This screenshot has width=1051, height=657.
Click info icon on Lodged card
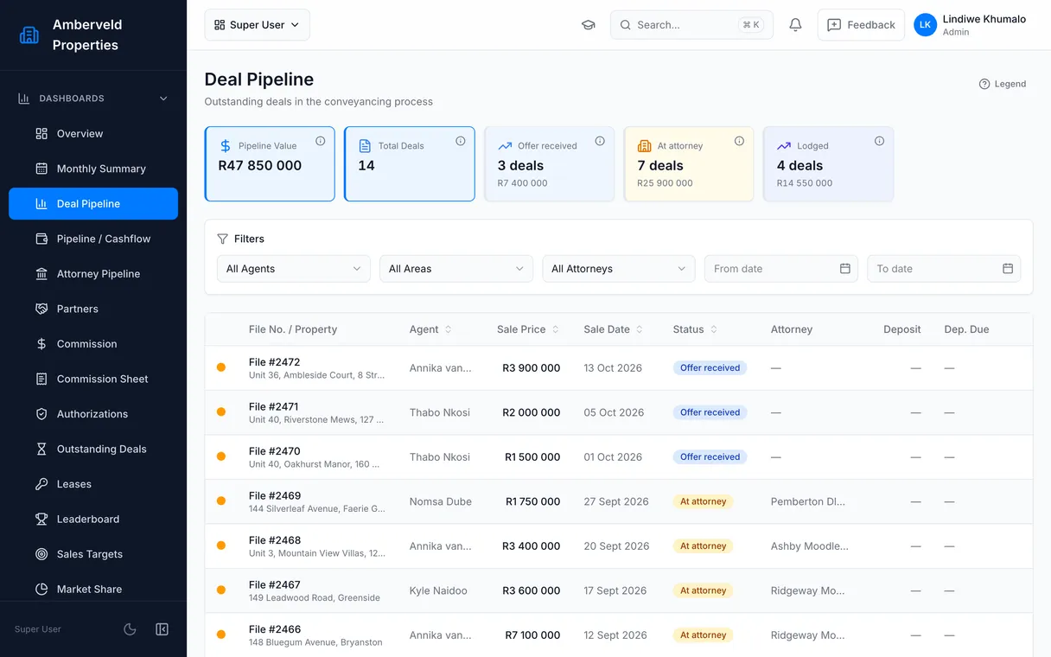[879, 141]
